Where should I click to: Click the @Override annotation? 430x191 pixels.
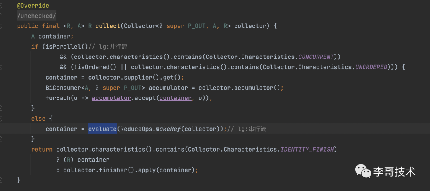click(33, 6)
